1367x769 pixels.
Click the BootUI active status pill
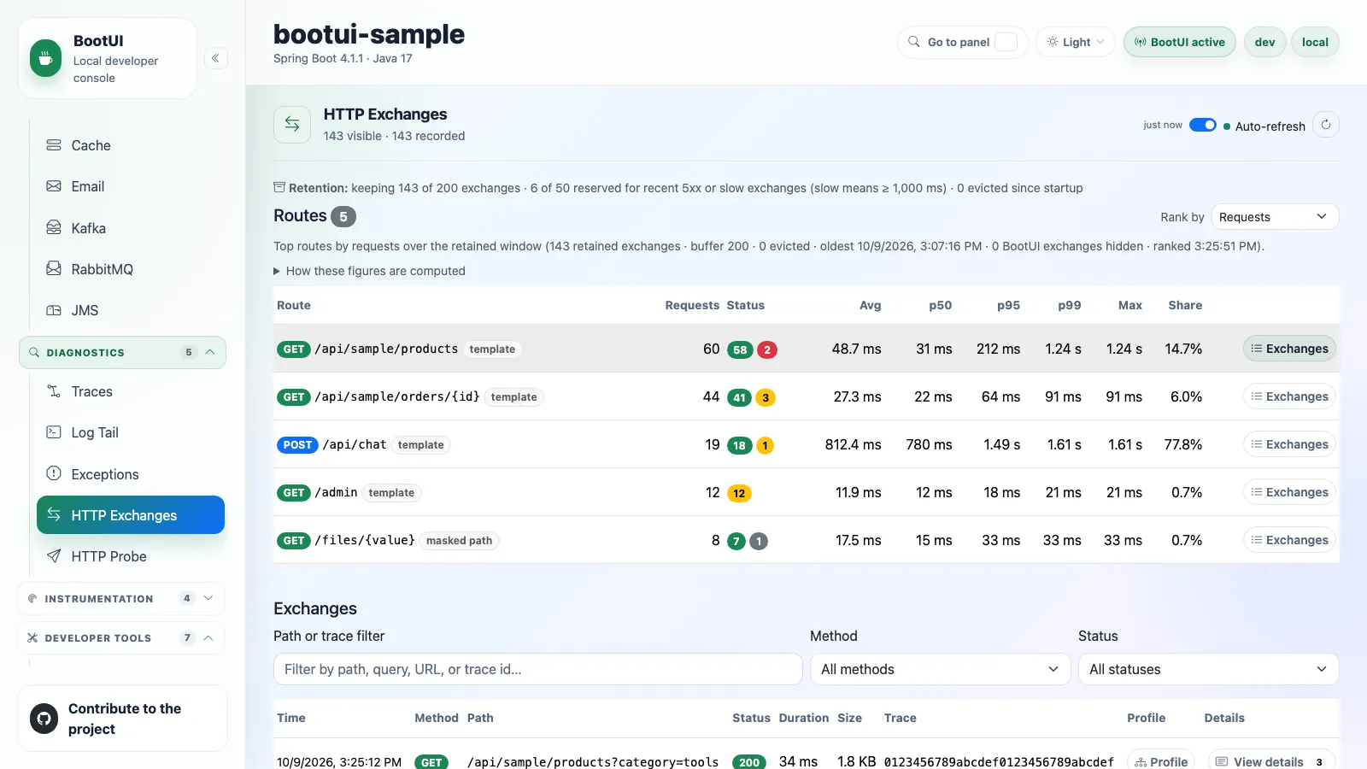tap(1179, 42)
